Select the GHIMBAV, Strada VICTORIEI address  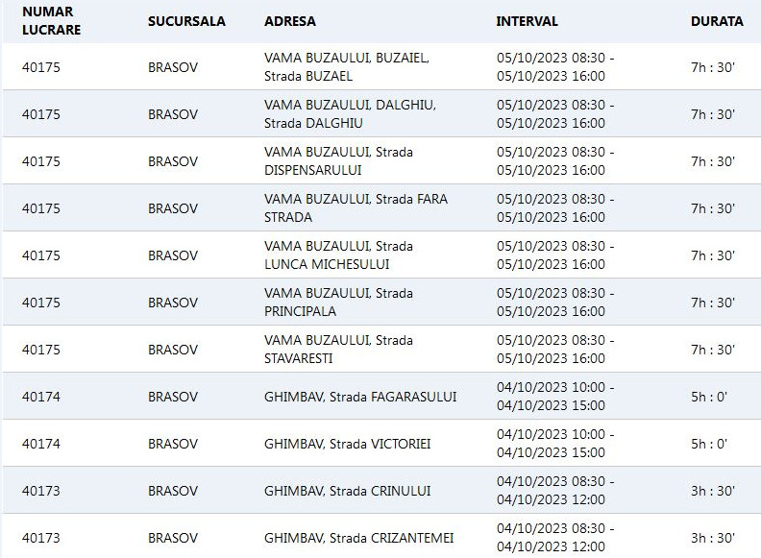pyautogui.click(x=348, y=444)
